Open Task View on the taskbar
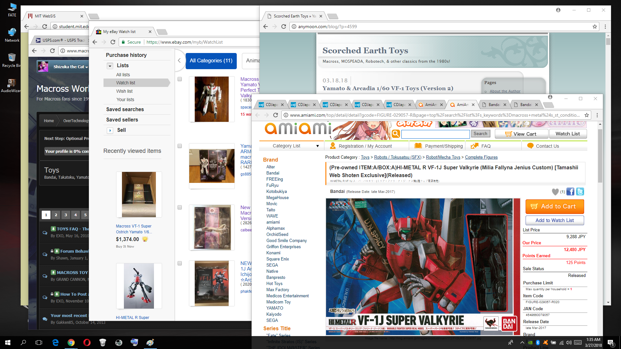This screenshot has width=621, height=349. [x=39, y=343]
